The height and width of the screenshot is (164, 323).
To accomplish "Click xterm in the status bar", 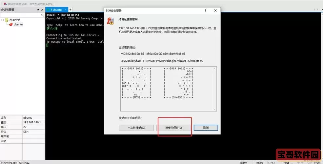I will point(244,163).
